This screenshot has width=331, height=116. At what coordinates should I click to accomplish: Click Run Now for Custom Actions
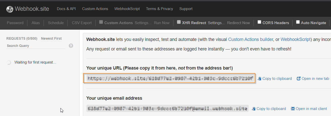coord(162,23)
